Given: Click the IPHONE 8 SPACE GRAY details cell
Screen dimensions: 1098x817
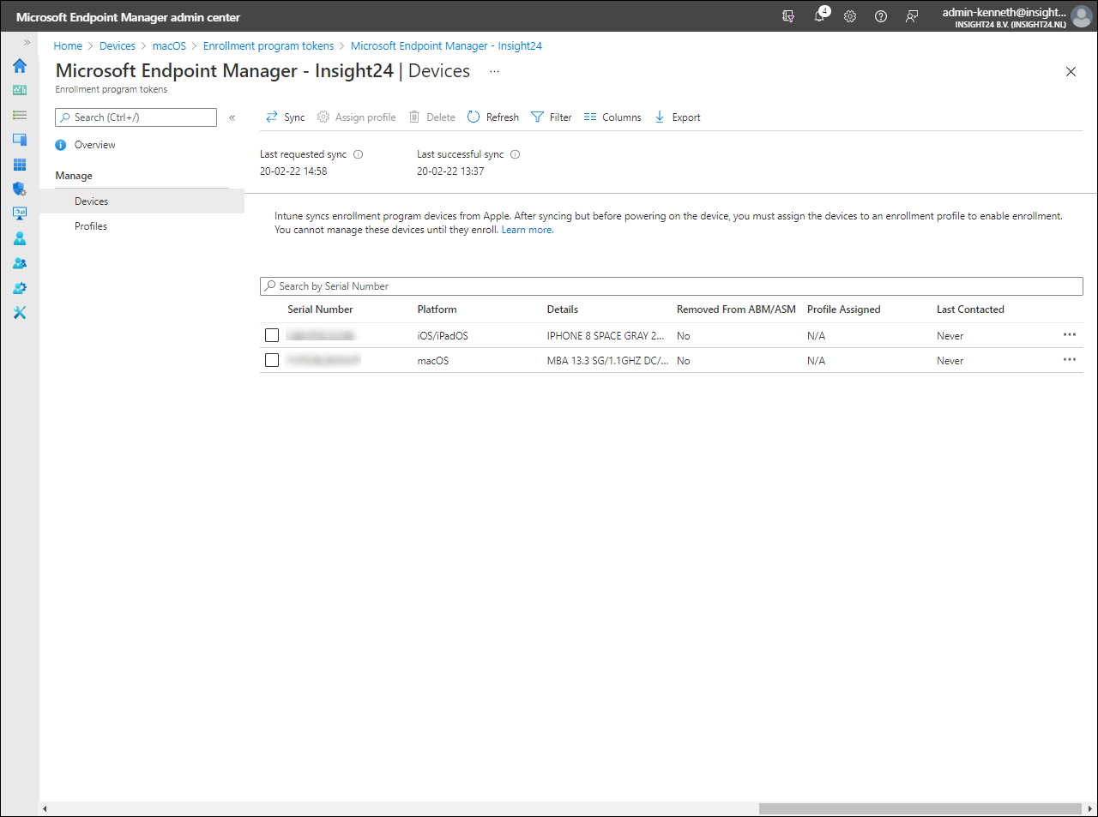Looking at the screenshot, I should tap(606, 336).
